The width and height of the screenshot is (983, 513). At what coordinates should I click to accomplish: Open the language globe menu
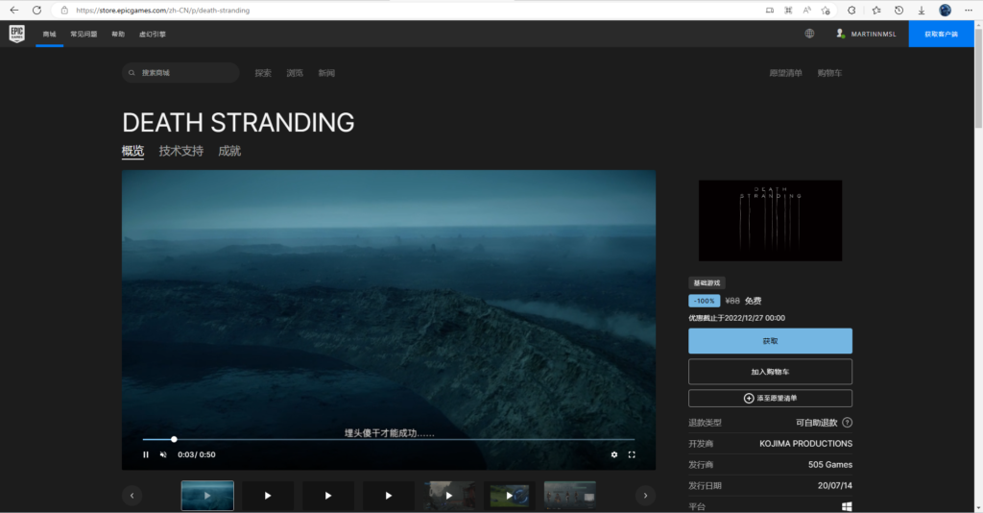coord(809,34)
